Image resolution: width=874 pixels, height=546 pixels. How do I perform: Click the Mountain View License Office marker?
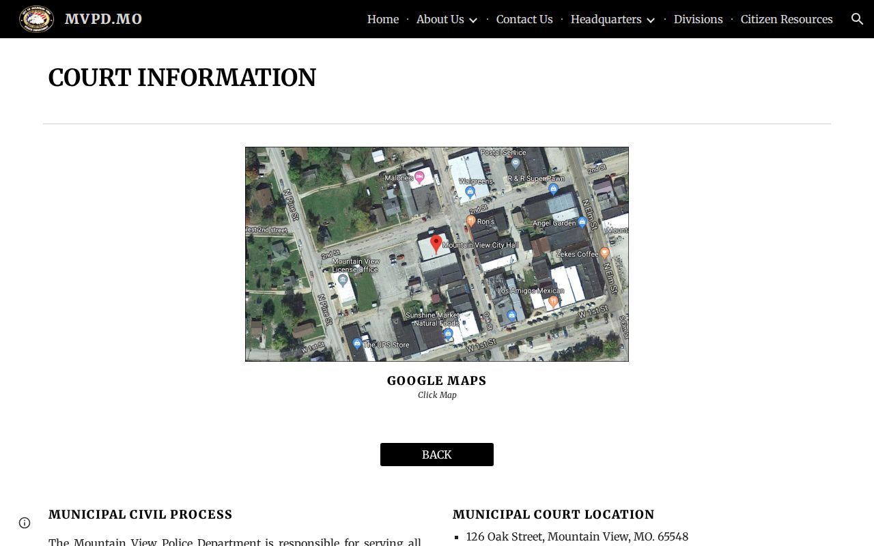(x=343, y=280)
